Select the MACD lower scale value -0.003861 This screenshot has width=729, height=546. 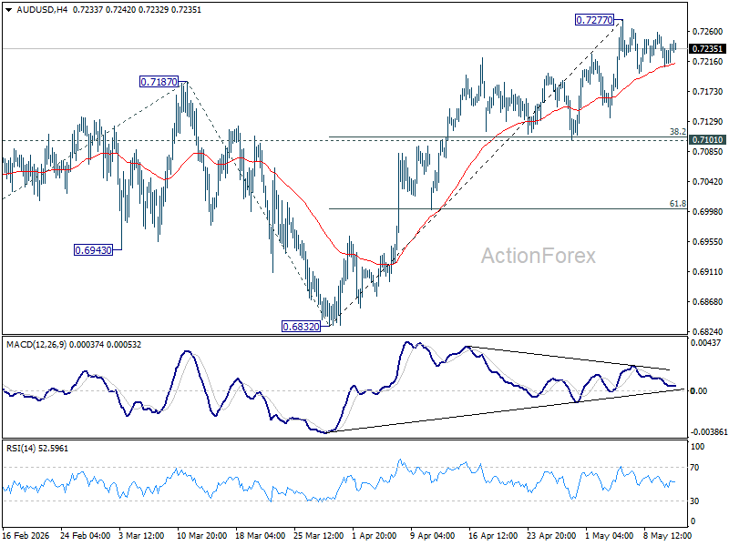[708, 431]
